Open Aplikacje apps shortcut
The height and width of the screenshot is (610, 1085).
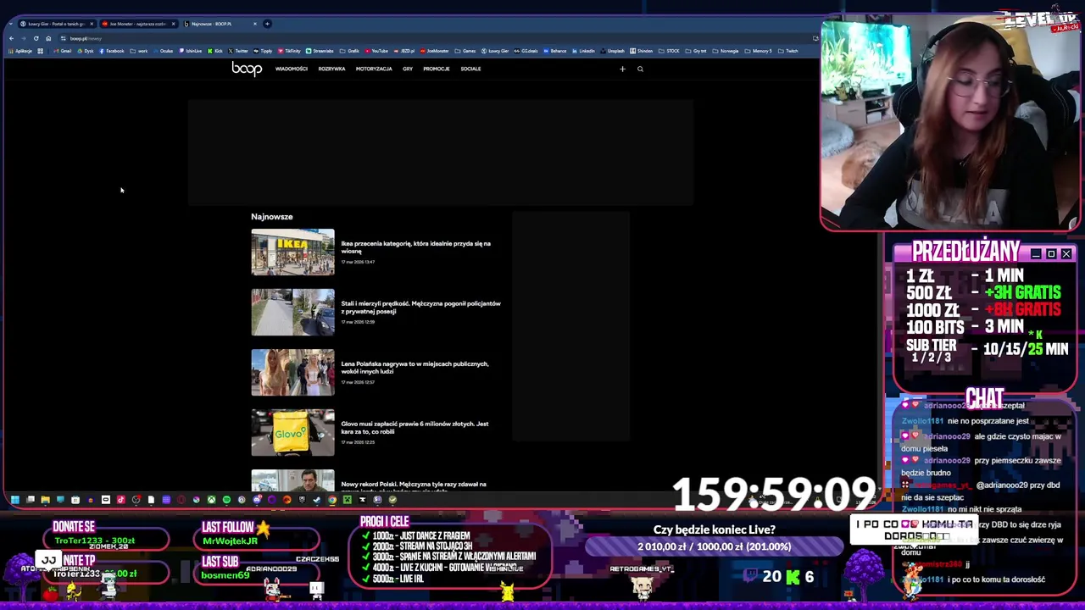tap(20, 51)
